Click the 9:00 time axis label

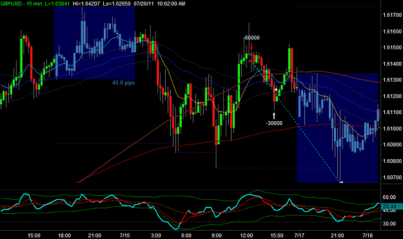tap(217, 235)
